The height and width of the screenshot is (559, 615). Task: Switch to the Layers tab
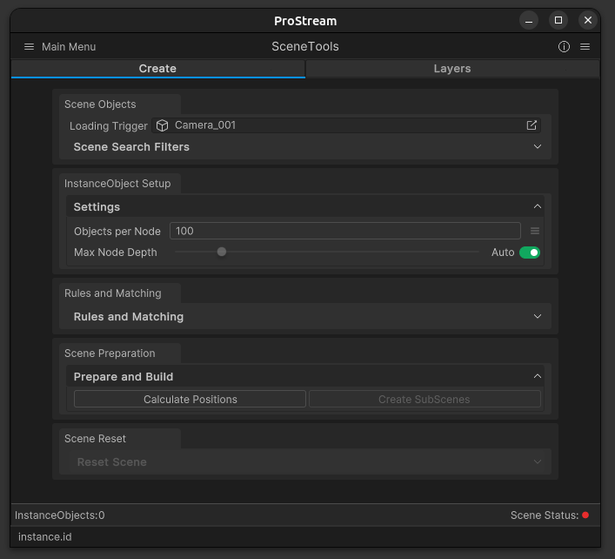pos(452,69)
